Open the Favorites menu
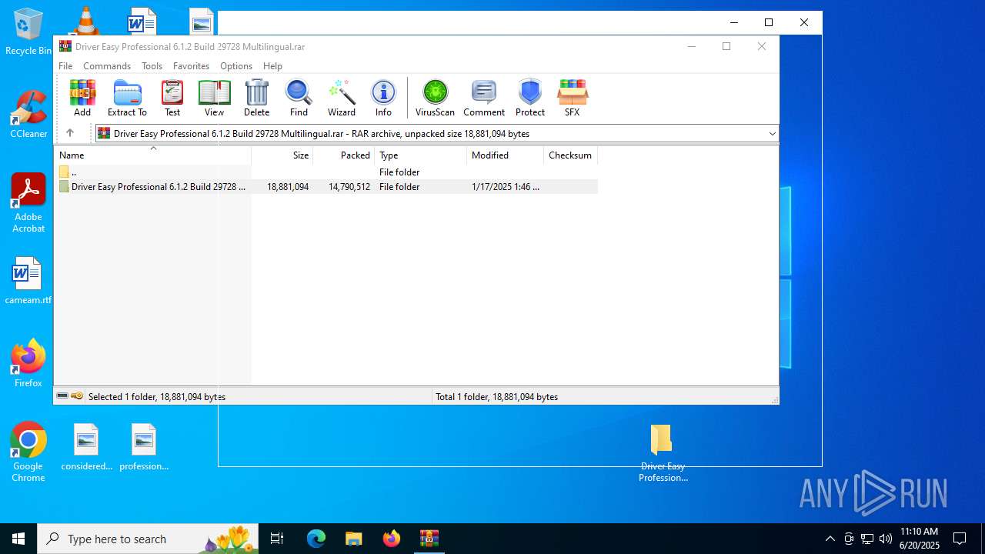Image resolution: width=985 pixels, height=554 pixels. point(191,66)
